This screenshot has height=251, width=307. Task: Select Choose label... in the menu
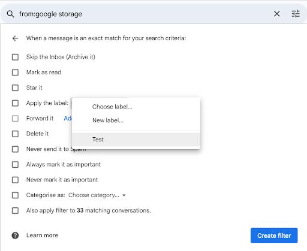136,107
